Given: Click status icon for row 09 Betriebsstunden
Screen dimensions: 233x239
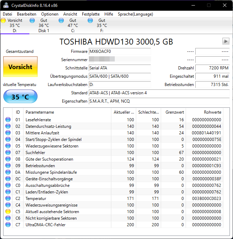Looking at the screenshot, I should 8,165.
